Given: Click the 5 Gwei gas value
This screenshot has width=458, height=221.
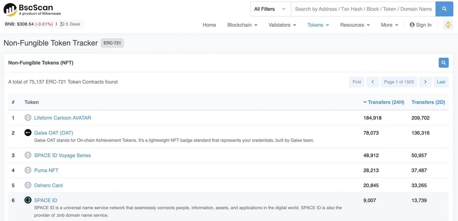Looking at the screenshot, I should tap(72, 24).
